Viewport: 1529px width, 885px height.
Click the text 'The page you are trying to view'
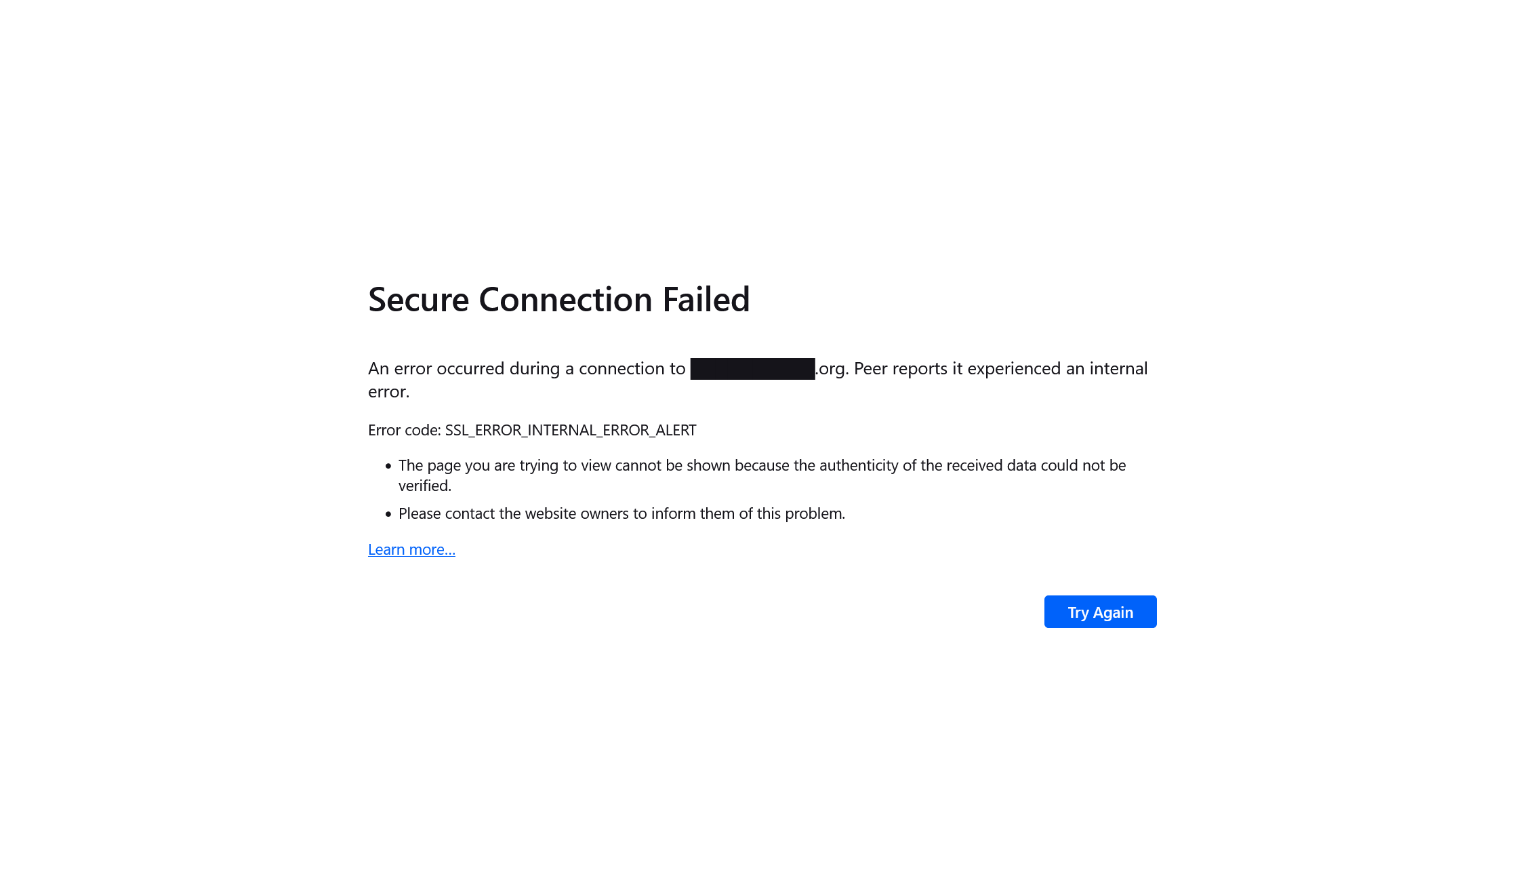pos(505,465)
